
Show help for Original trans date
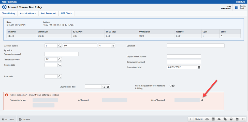[108, 87]
